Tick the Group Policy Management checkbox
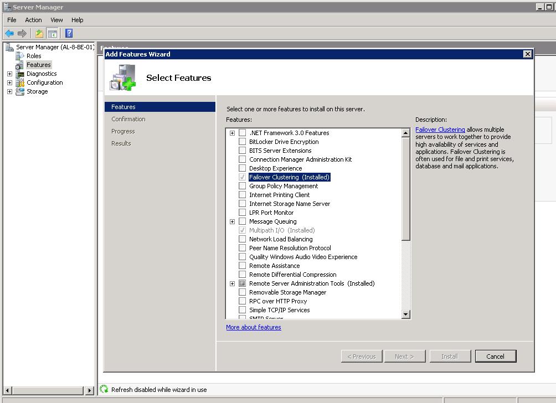 tap(242, 186)
